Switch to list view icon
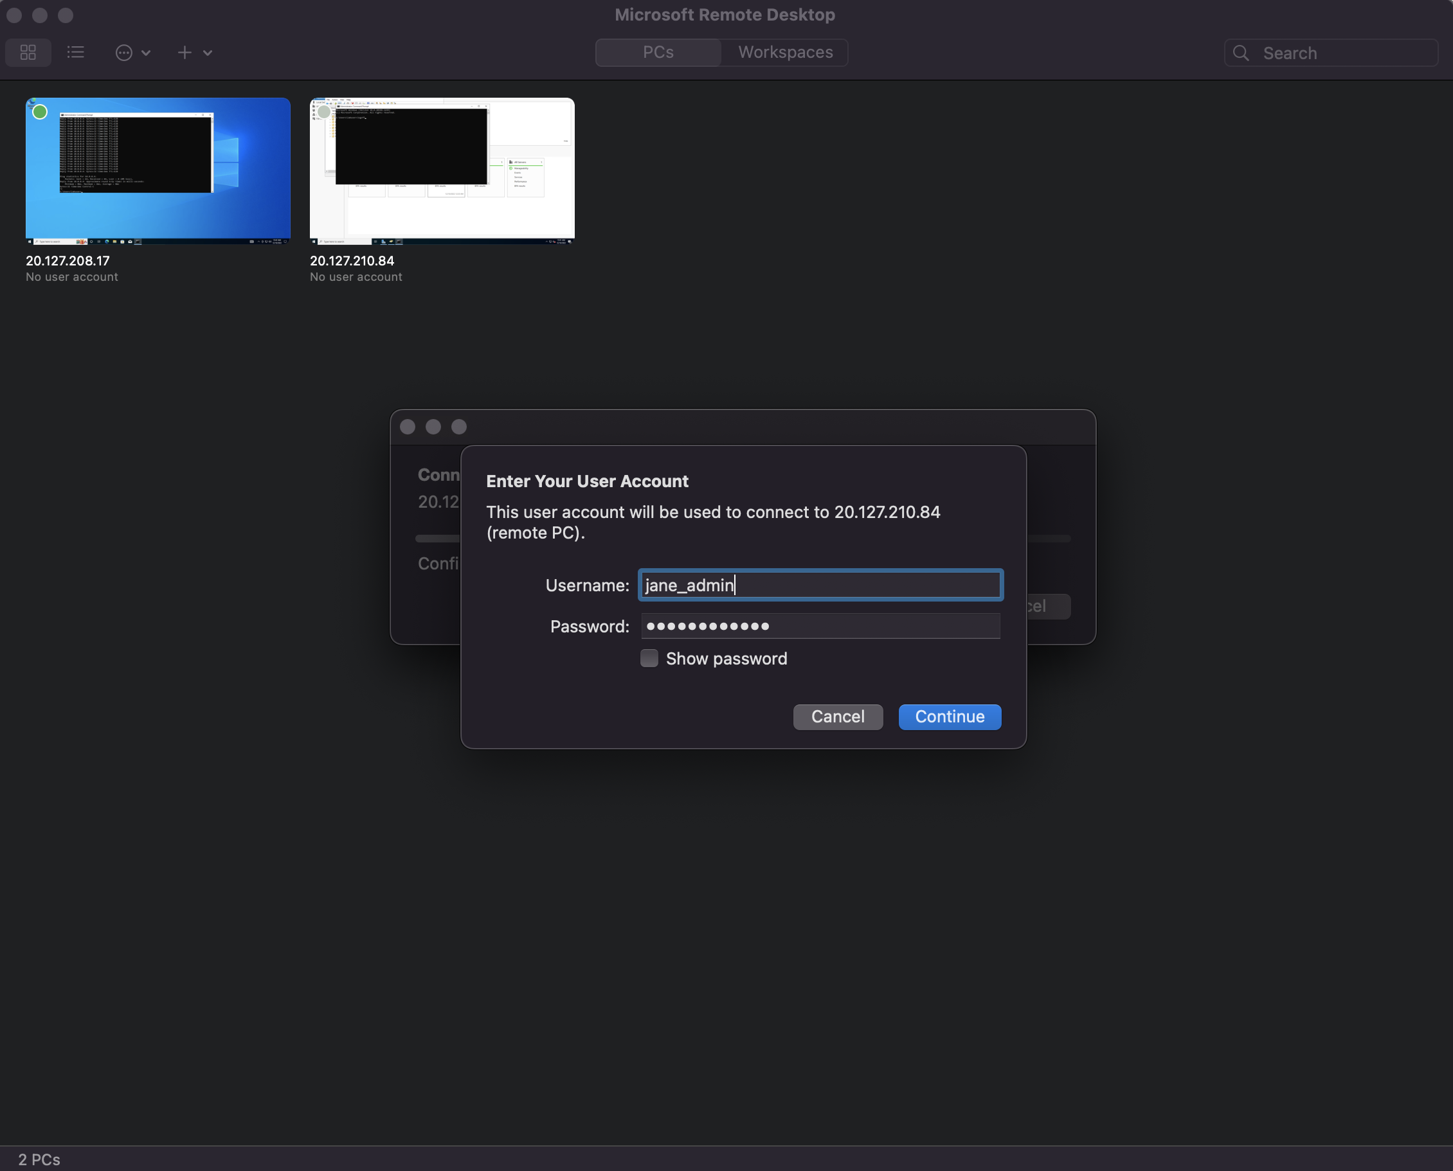The image size is (1453, 1171). click(76, 53)
